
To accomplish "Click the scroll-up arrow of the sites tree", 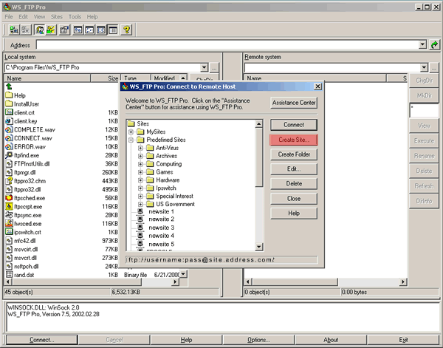I will point(259,123).
